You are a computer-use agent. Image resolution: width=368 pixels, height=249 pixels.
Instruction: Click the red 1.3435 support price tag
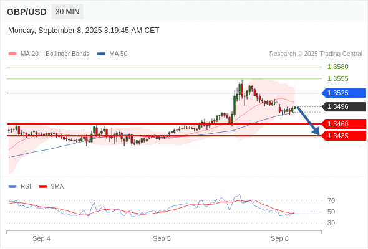(344, 136)
